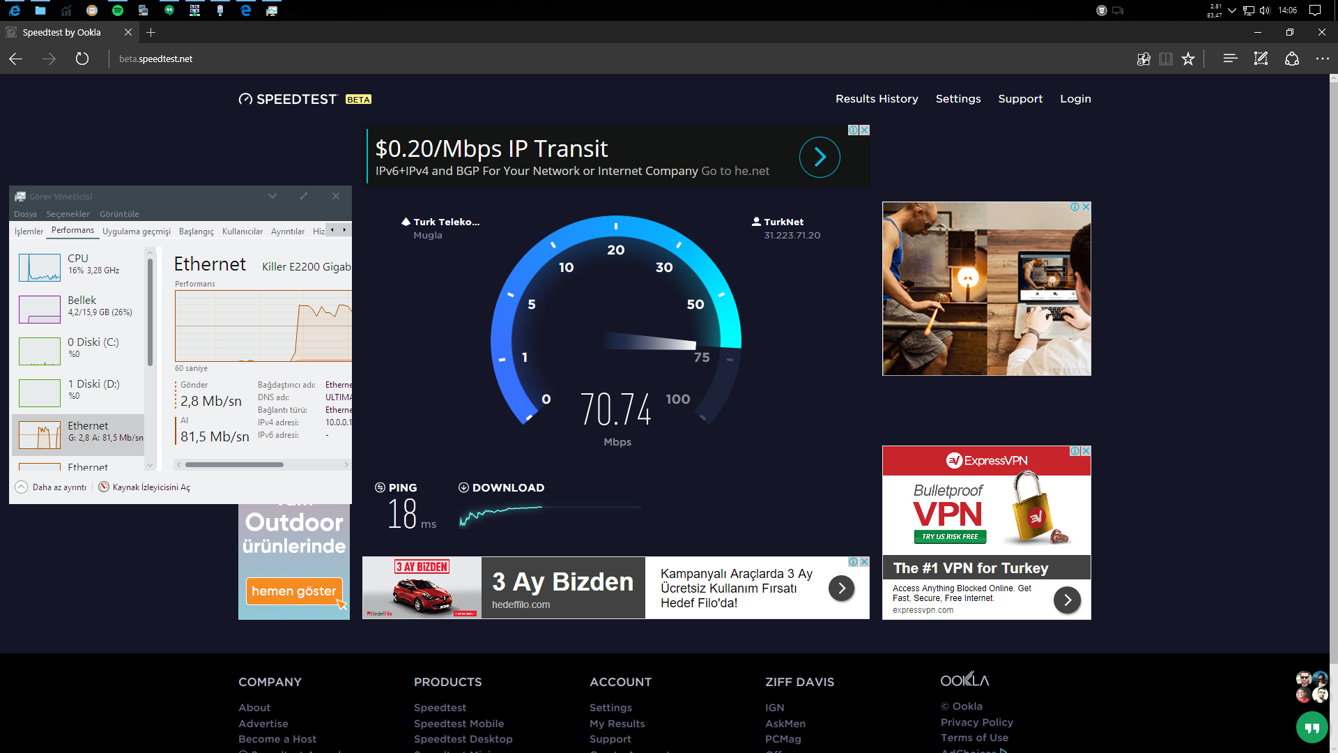This screenshot has width=1338, height=753.
Task: Switch to Başlangıç tab
Action: coord(197,231)
